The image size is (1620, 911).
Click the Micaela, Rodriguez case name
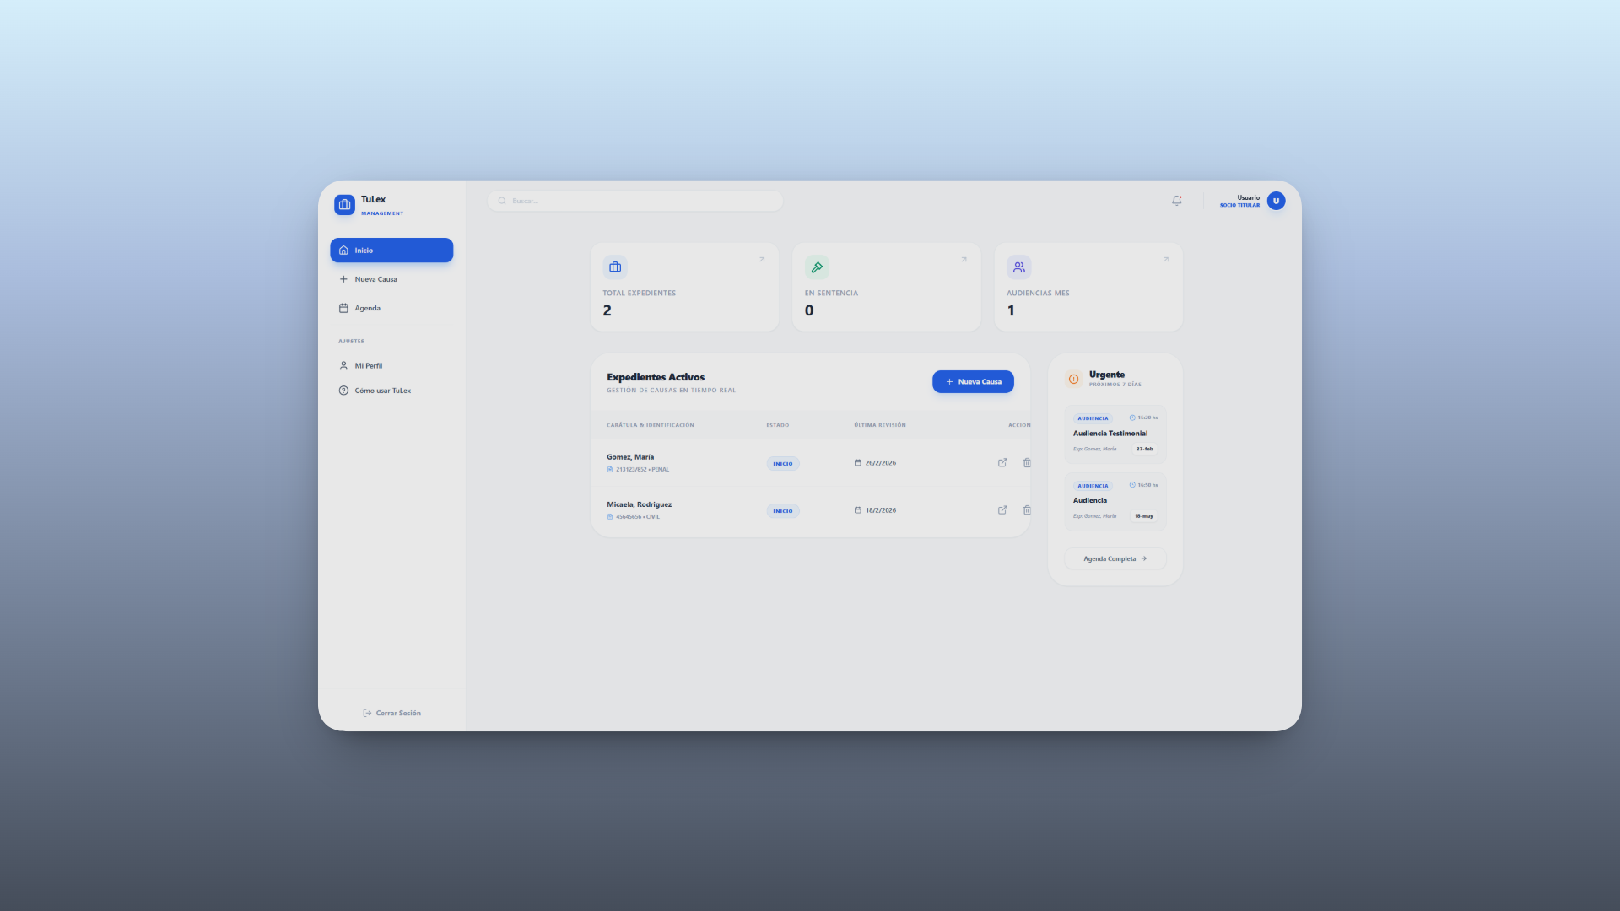click(x=640, y=504)
